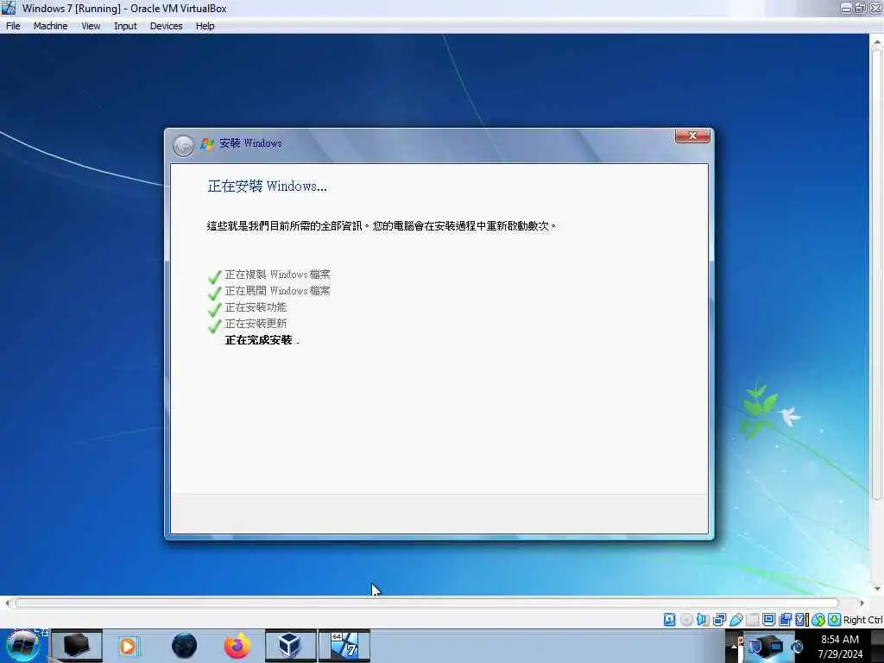Screen dimensions: 884x663
Task: Click the keyboard capture green arrow icon
Action: pos(835,620)
